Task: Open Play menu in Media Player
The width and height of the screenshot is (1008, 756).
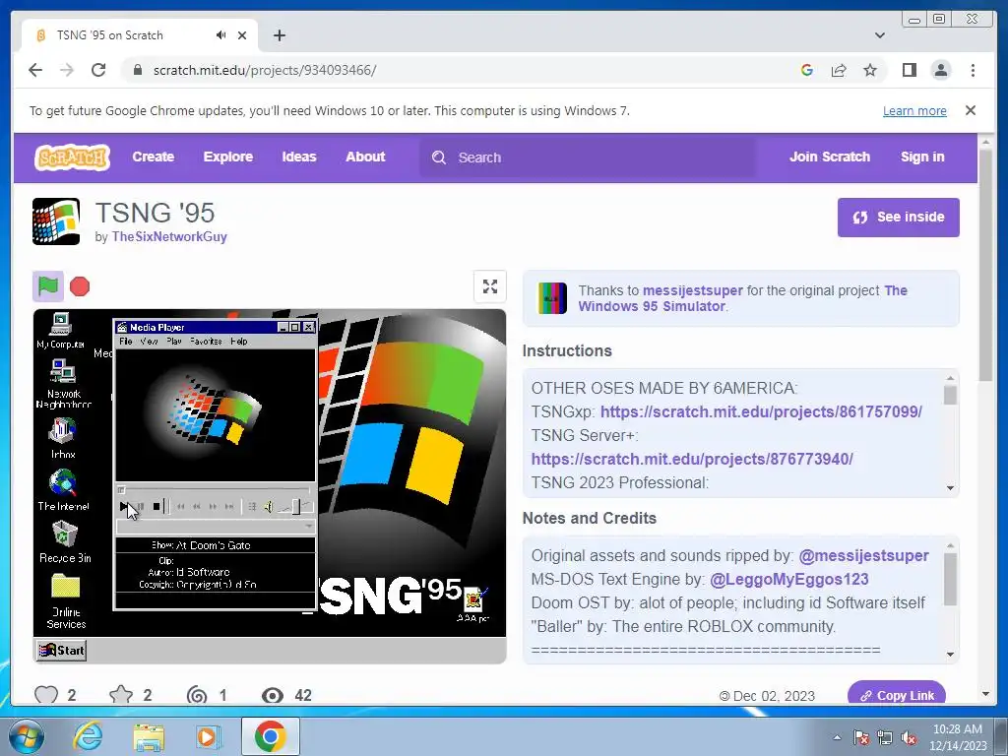Action: (174, 342)
